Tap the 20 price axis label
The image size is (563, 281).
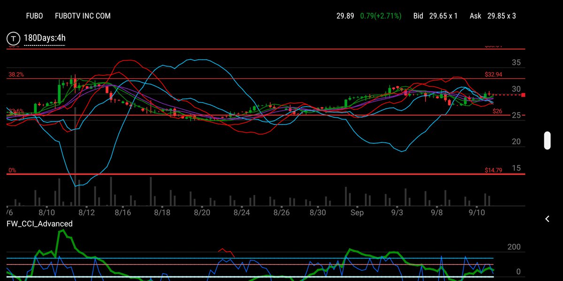516,142
